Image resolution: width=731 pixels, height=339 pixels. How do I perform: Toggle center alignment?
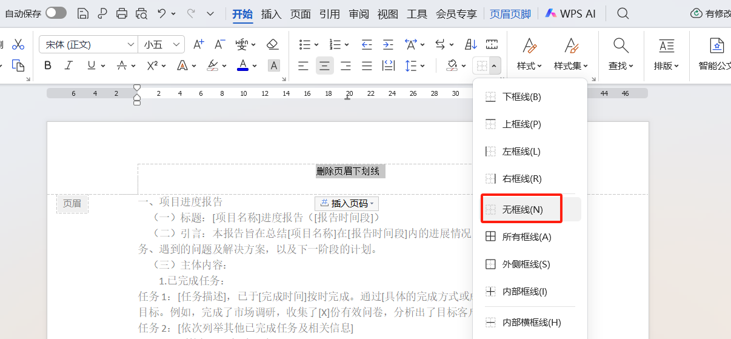325,65
